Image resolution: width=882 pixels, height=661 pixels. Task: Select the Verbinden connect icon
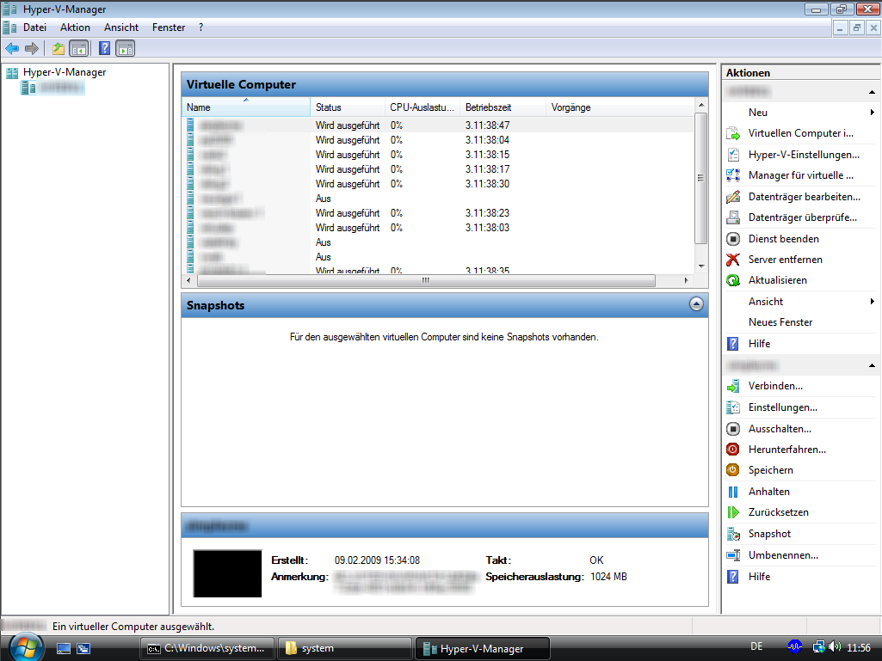point(732,386)
